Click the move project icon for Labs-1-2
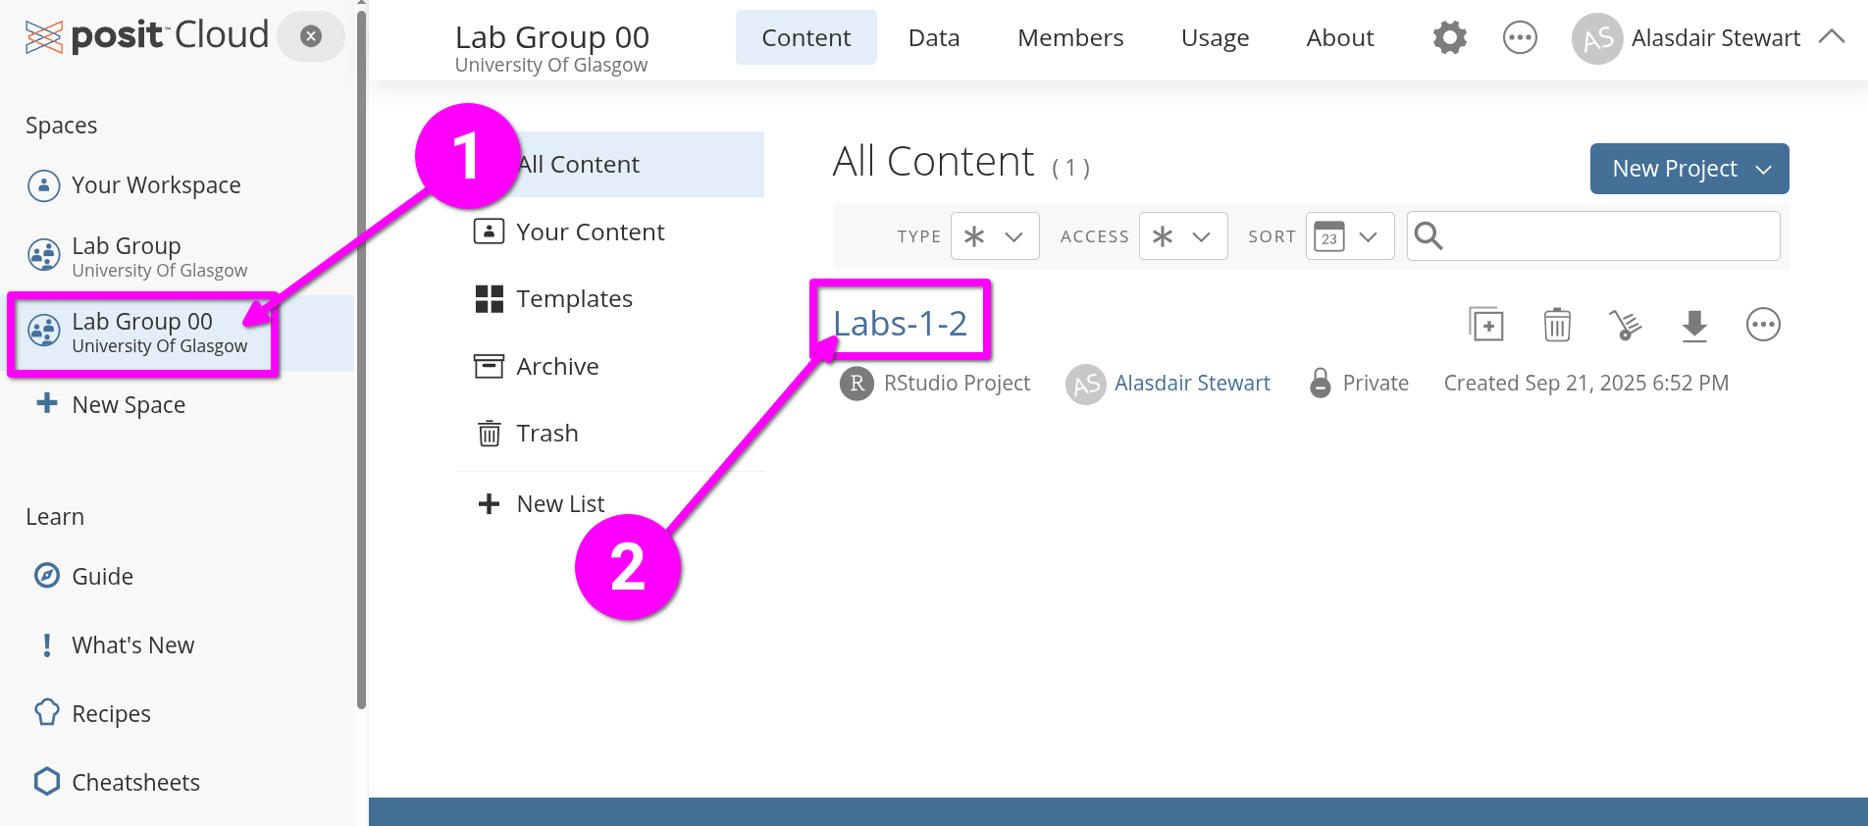The height and width of the screenshot is (826, 1868). tap(1625, 325)
